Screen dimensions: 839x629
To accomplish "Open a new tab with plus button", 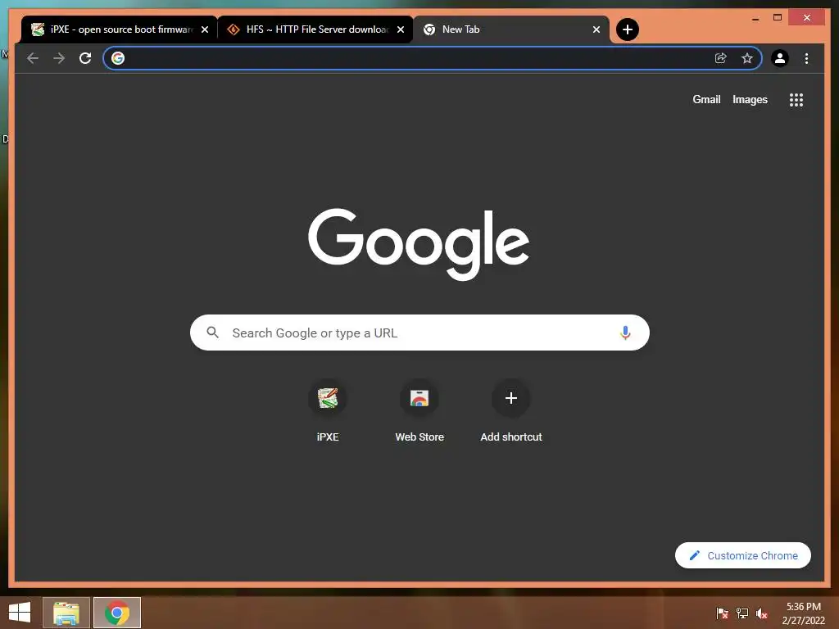I will coord(628,29).
